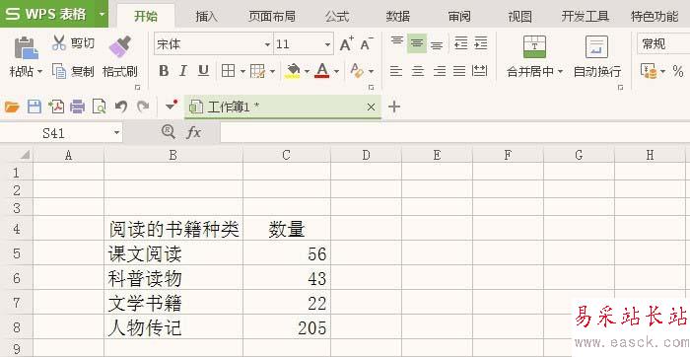Open the font name combo box

[x=214, y=44]
